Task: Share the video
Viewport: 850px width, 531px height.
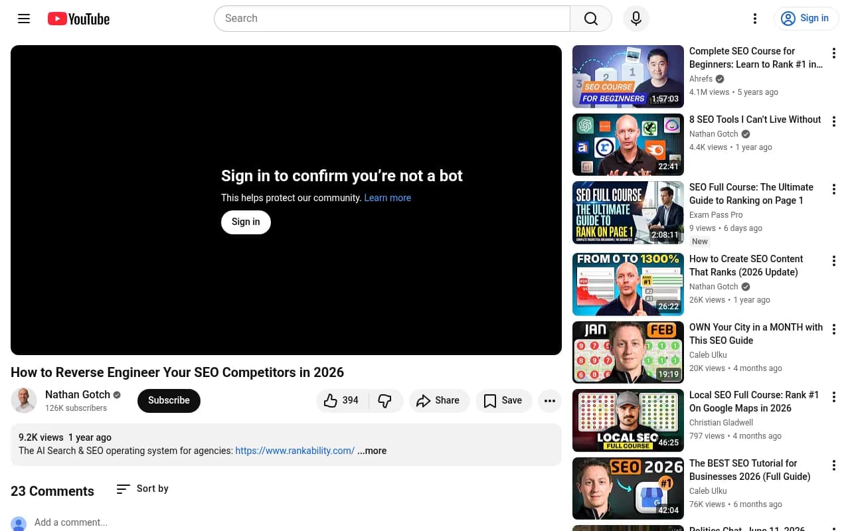Action: click(x=439, y=400)
